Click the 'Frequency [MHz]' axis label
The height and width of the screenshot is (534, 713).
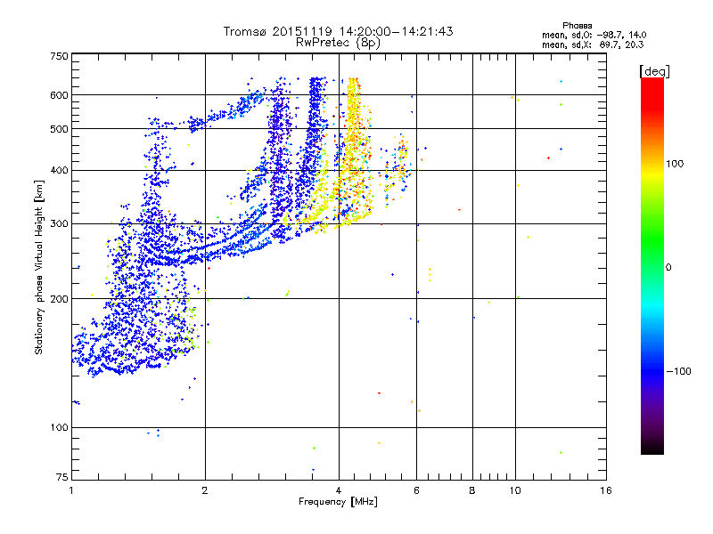[x=338, y=502]
